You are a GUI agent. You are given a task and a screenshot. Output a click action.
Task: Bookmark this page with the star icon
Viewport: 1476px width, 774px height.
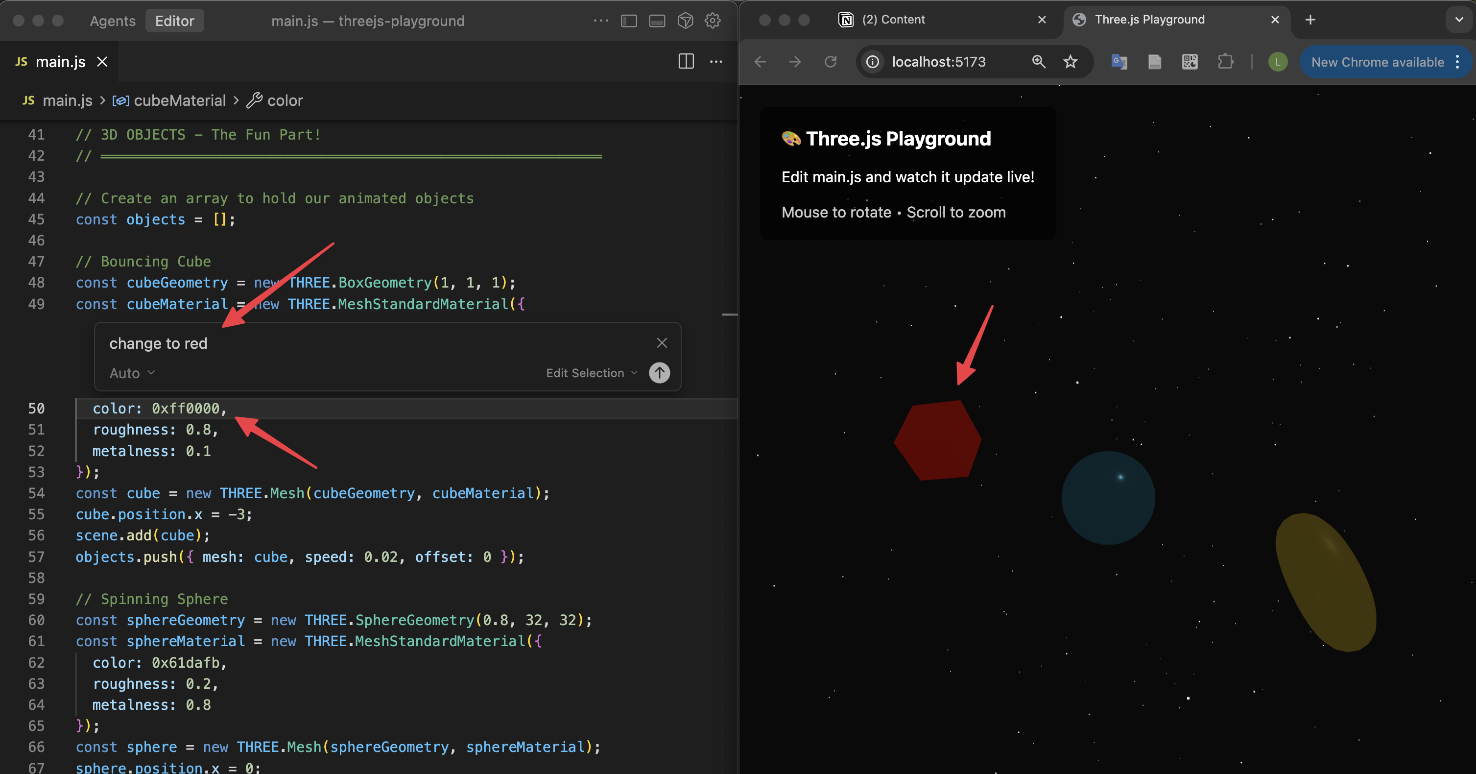1070,62
